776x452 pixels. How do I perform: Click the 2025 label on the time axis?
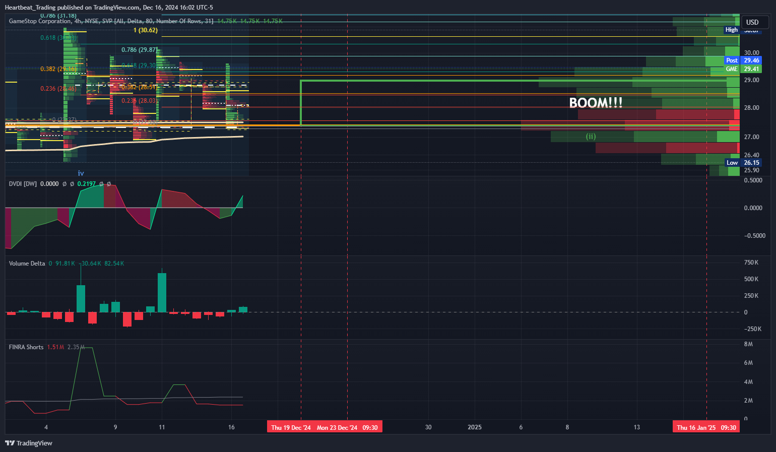[475, 427]
